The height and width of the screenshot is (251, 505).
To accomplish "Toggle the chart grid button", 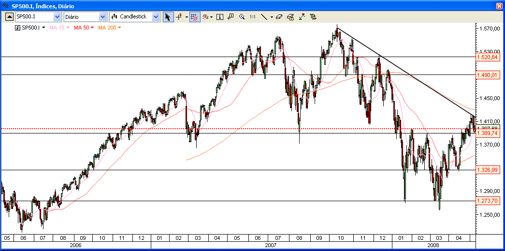I will coord(195,17).
